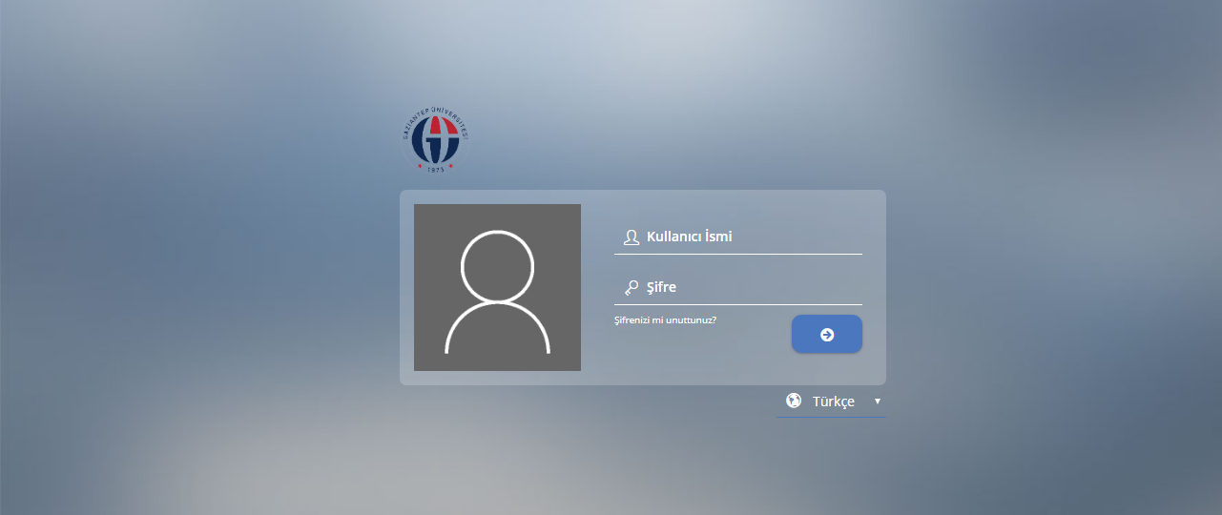Click the key icon beside Şifre
The height and width of the screenshot is (515, 1222).
(631, 287)
